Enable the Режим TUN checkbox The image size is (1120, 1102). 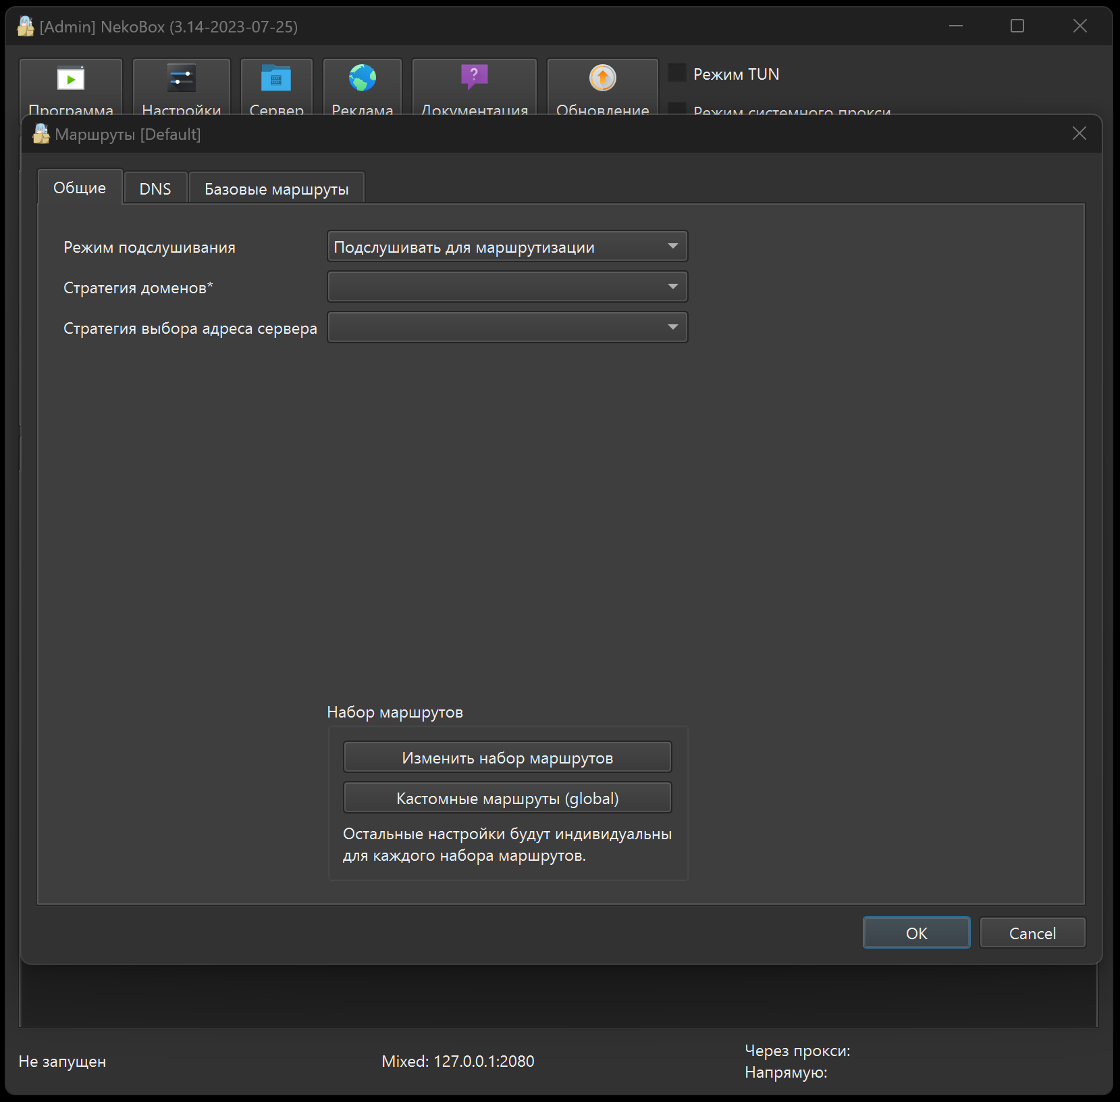[x=677, y=73]
